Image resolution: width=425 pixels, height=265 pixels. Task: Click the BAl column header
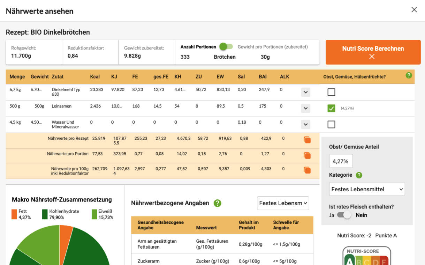[x=263, y=77]
